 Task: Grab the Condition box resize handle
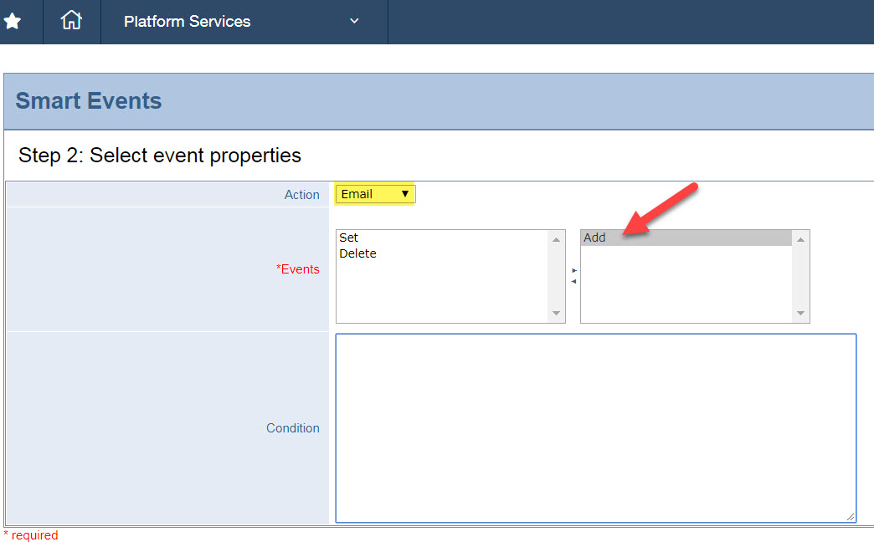click(x=851, y=517)
